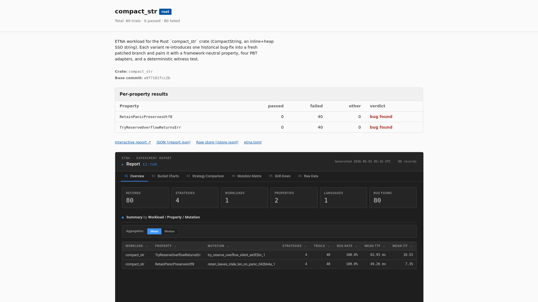Screen dimensions: 538x302
Task: Sort by the Workload column arrow
Action: [147, 246]
